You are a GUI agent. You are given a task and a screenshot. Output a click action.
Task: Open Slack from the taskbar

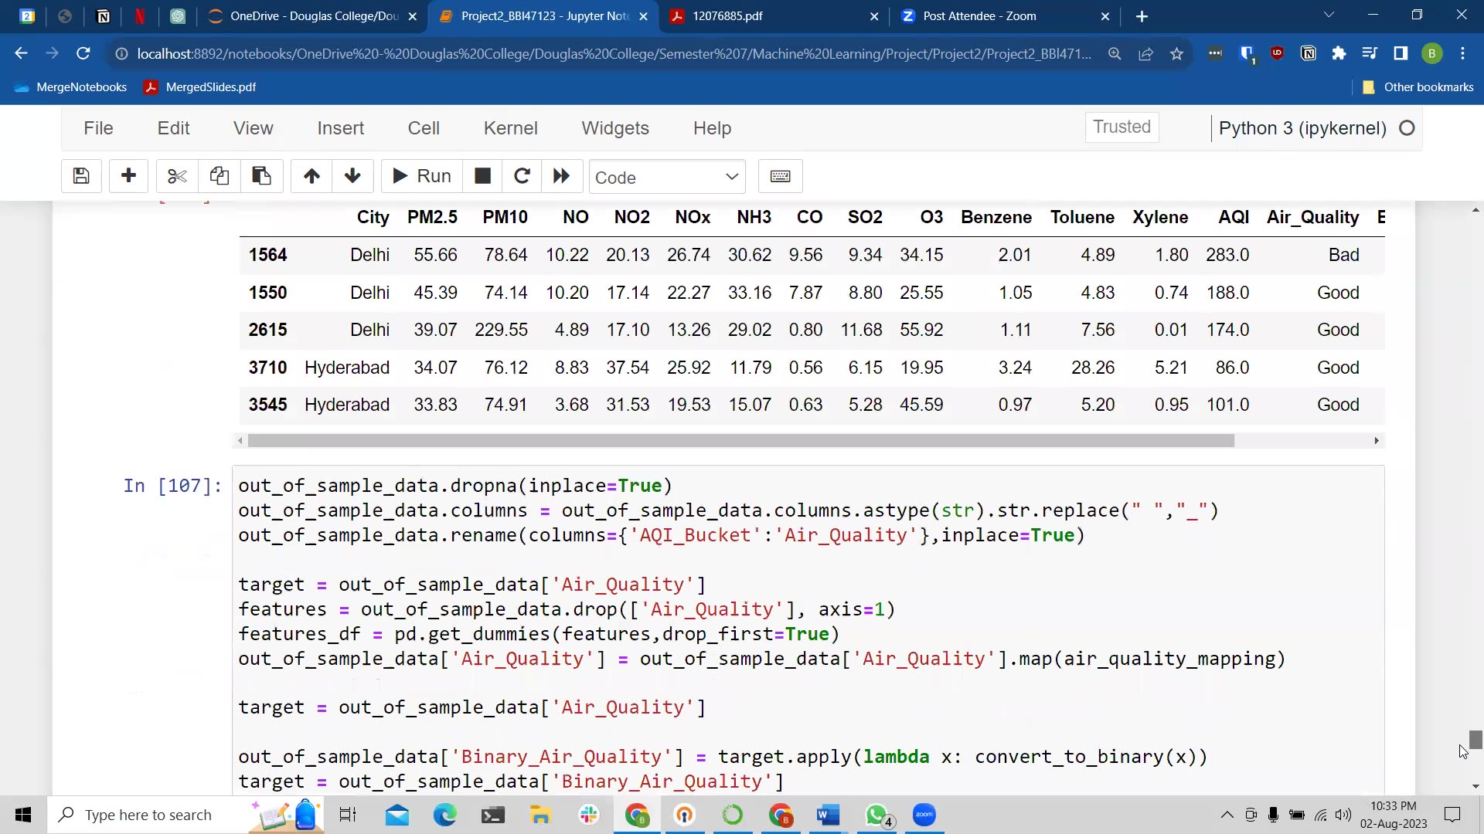589,815
